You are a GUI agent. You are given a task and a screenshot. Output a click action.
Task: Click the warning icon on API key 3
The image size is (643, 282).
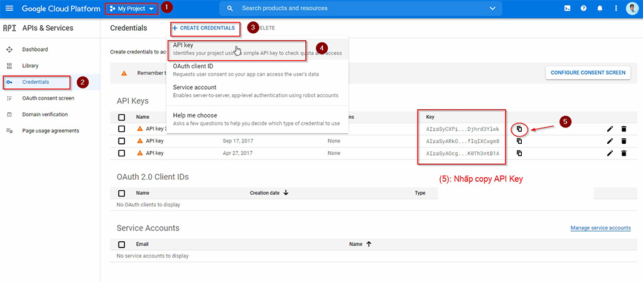[140, 129]
